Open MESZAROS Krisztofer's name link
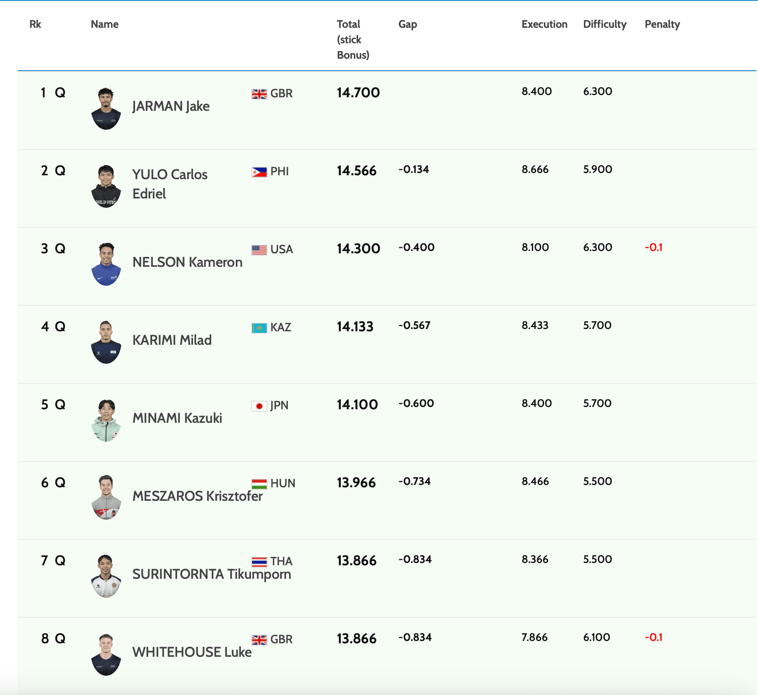 tap(197, 496)
